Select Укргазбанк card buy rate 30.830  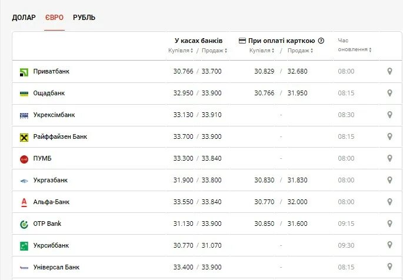265,180
